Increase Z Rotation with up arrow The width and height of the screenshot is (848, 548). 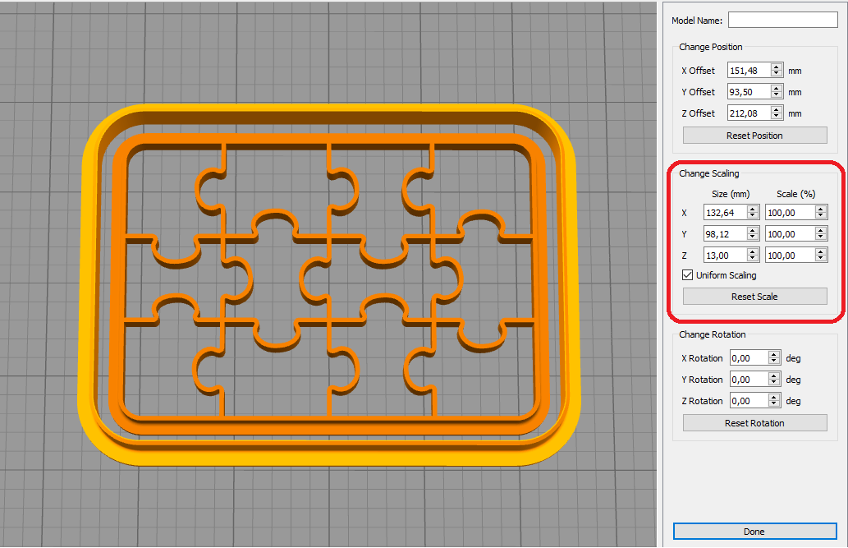[774, 398]
